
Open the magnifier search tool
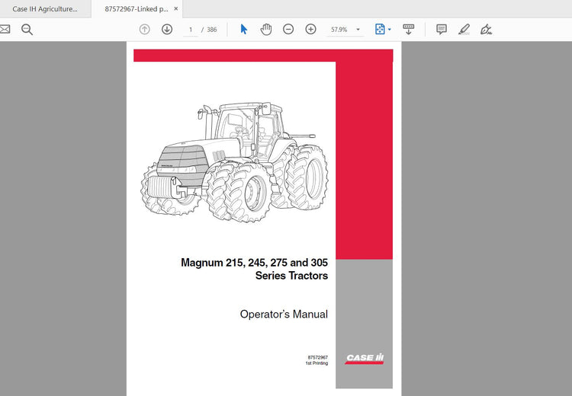27,30
